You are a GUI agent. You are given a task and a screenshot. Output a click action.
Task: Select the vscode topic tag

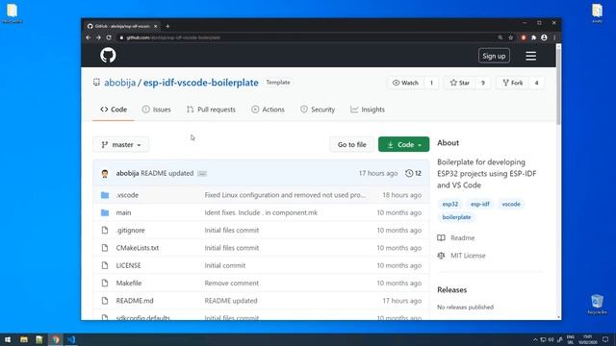tap(511, 204)
